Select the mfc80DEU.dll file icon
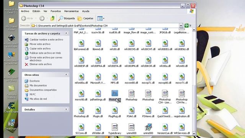Image resolution: width=245 pixels, height=138 pixels. pos(165,43)
